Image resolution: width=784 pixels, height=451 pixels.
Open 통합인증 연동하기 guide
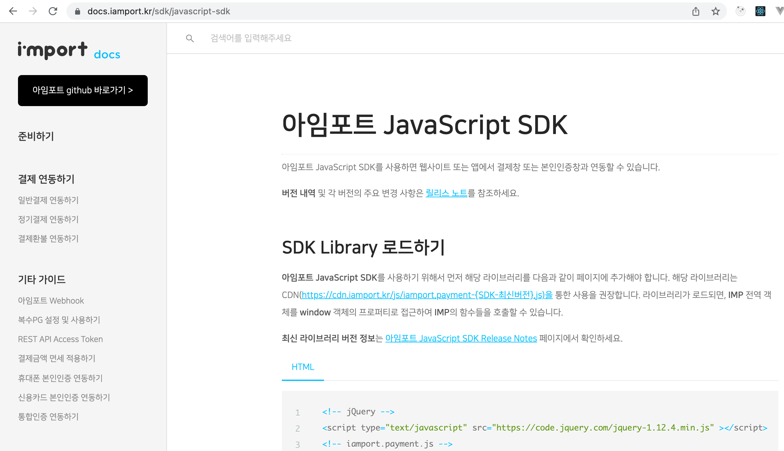point(48,417)
